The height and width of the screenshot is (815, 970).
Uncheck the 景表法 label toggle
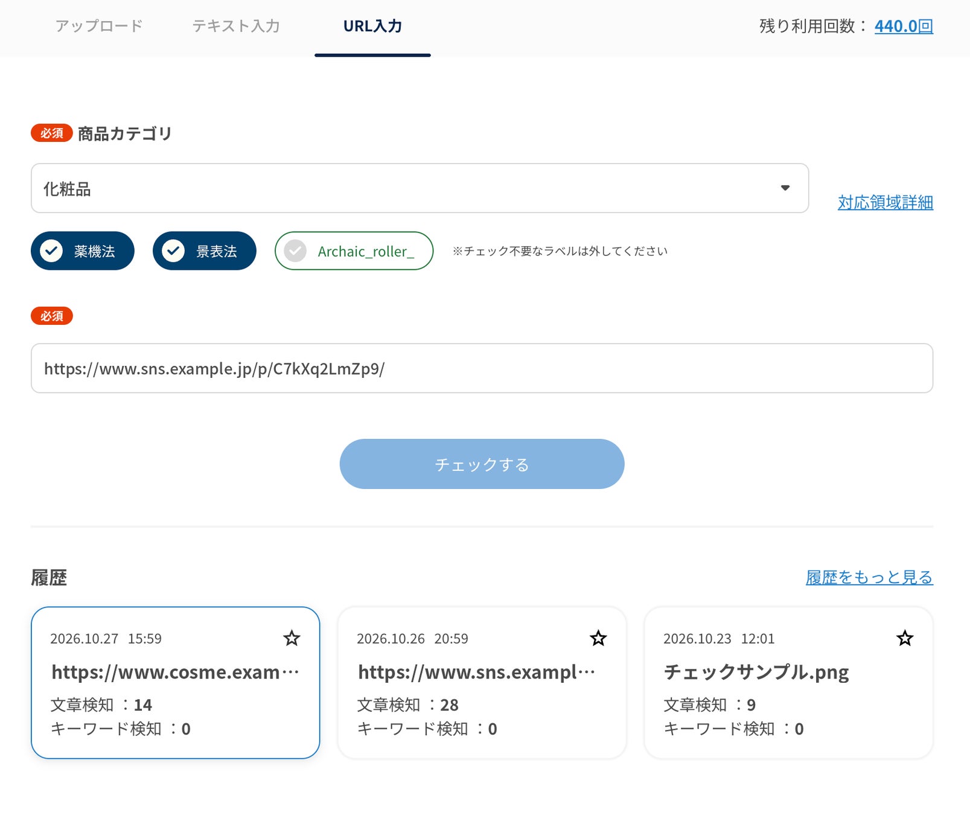(x=205, y=251)
